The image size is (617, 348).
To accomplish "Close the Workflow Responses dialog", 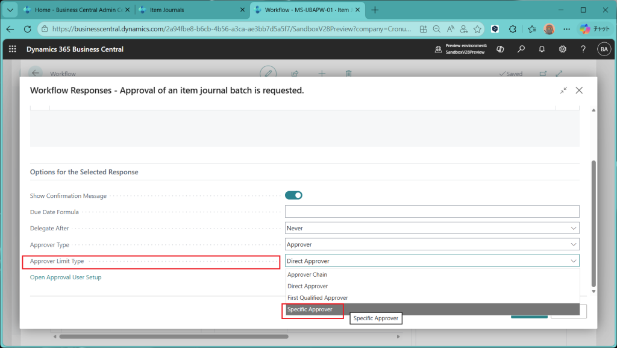I will 579,90.
